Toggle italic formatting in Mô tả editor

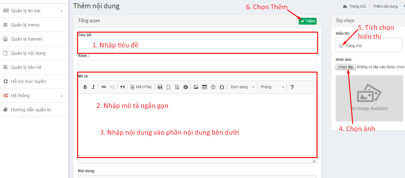point(93,87)
